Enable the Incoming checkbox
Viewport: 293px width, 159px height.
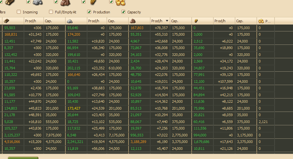coord(19,12)
